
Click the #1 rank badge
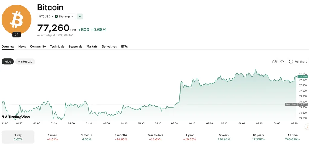coord(16,35)
